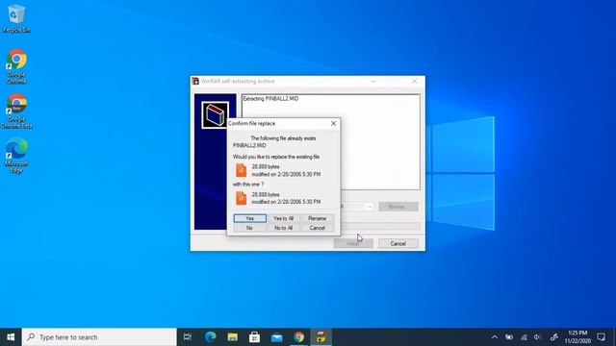Open destination folder dropdown in WinRAR window
The height and width of the screenshot is (346, 616).
370,207
